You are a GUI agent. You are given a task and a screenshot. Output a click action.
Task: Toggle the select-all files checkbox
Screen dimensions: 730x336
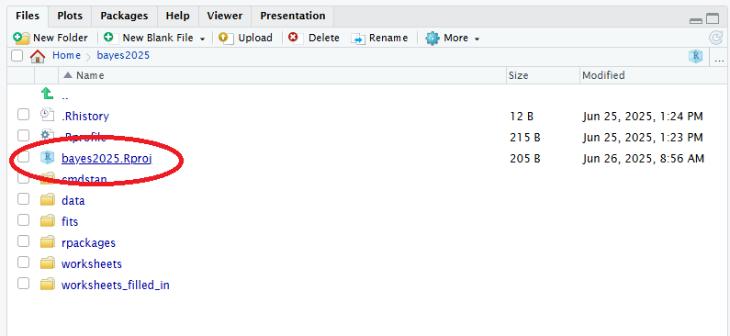17,56
